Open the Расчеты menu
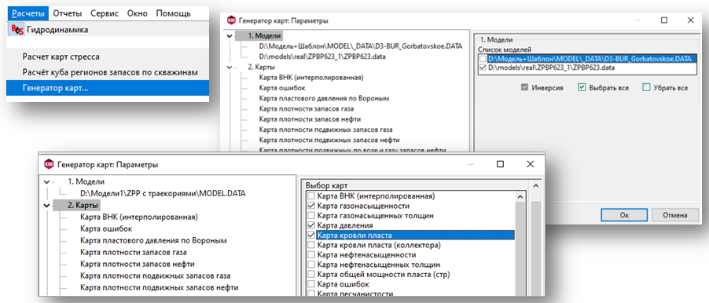This screenshot has height=303, width=709. tap(28, 13)
